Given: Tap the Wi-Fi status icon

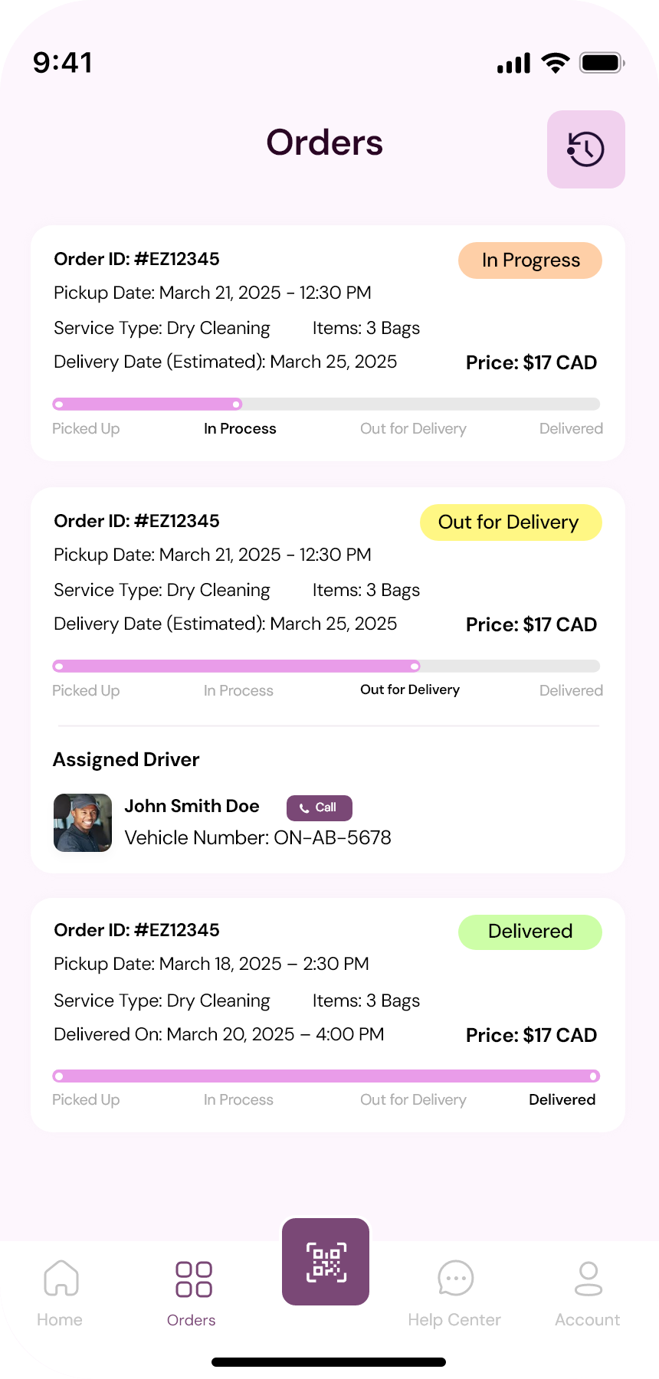Looking at the screenshot, I should click(555, 63).
